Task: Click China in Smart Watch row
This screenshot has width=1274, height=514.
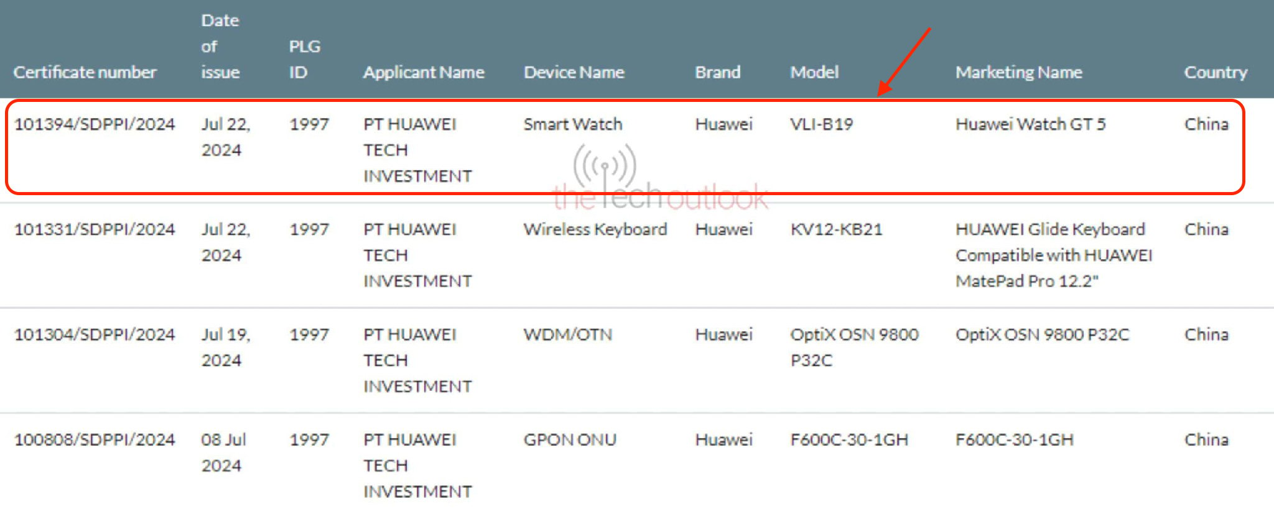Action: 1206,124
